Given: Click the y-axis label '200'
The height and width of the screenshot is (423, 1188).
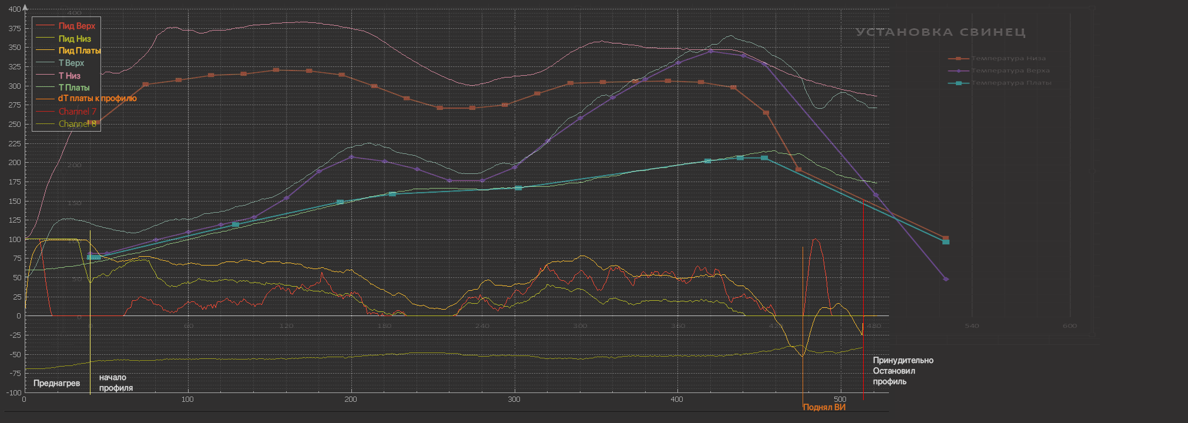Looking at the screenshot, I should (15, 163).
